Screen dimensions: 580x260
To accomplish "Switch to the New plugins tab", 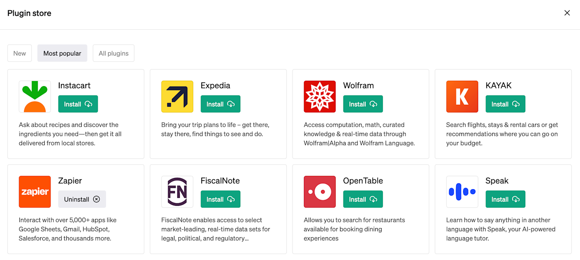I will coord(19,53).
